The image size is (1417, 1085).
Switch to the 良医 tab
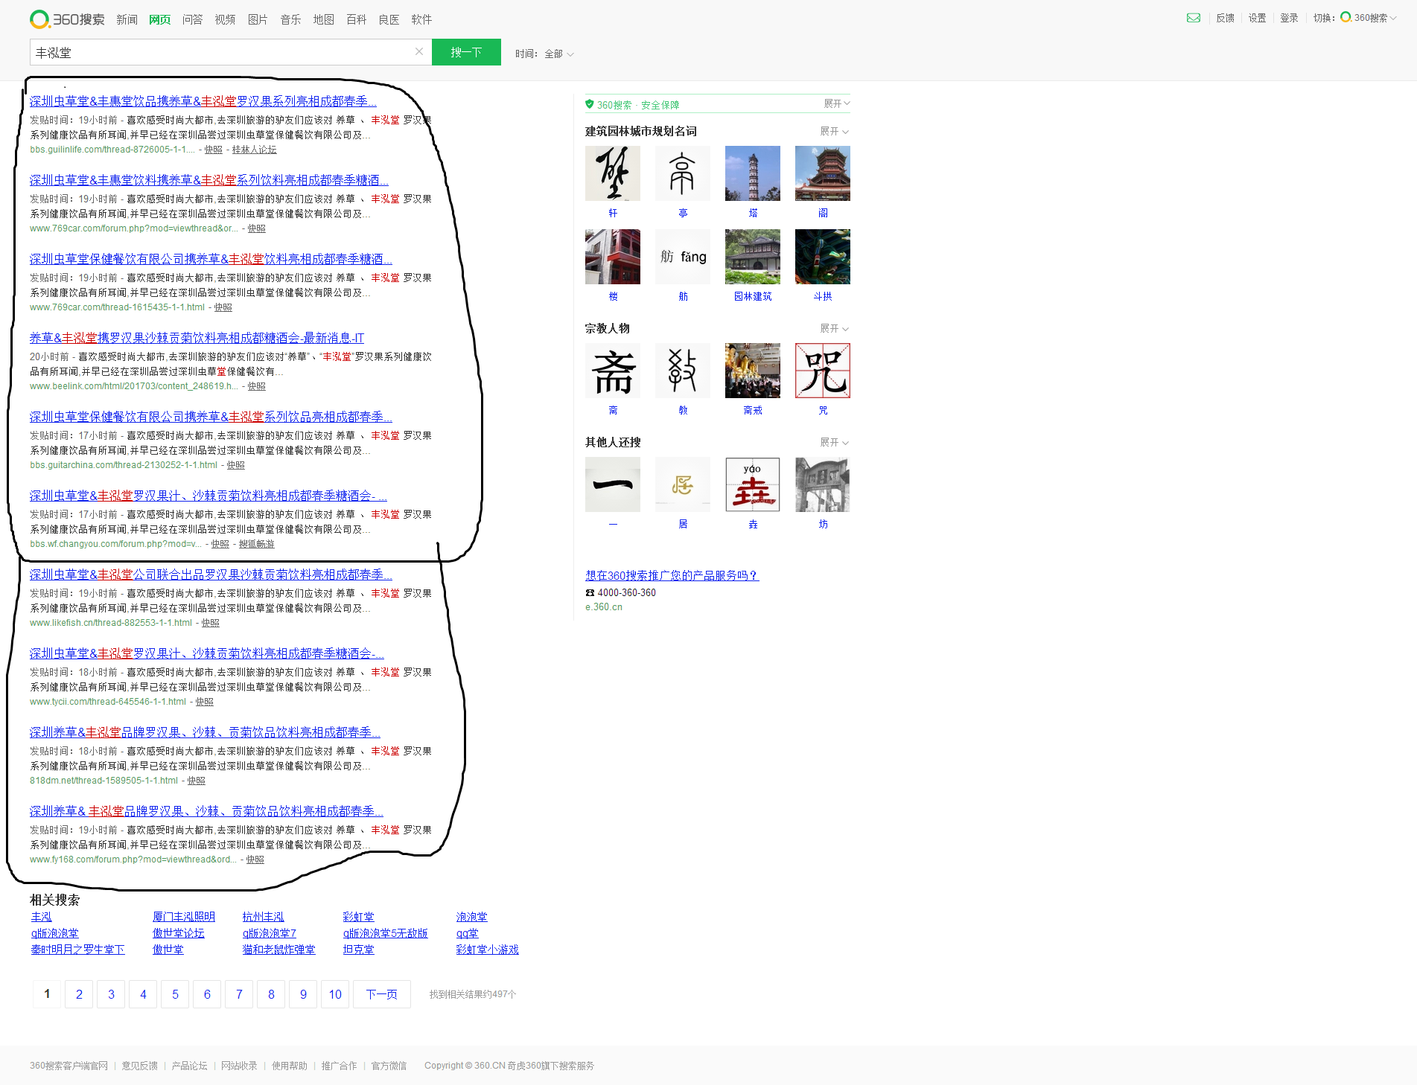389,19
